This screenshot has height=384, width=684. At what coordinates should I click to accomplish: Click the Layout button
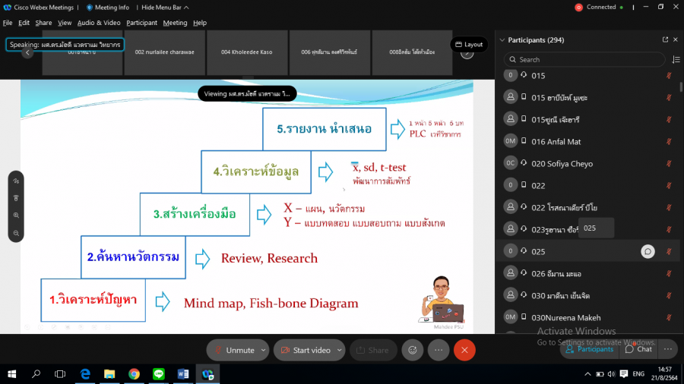coord(469,44)
